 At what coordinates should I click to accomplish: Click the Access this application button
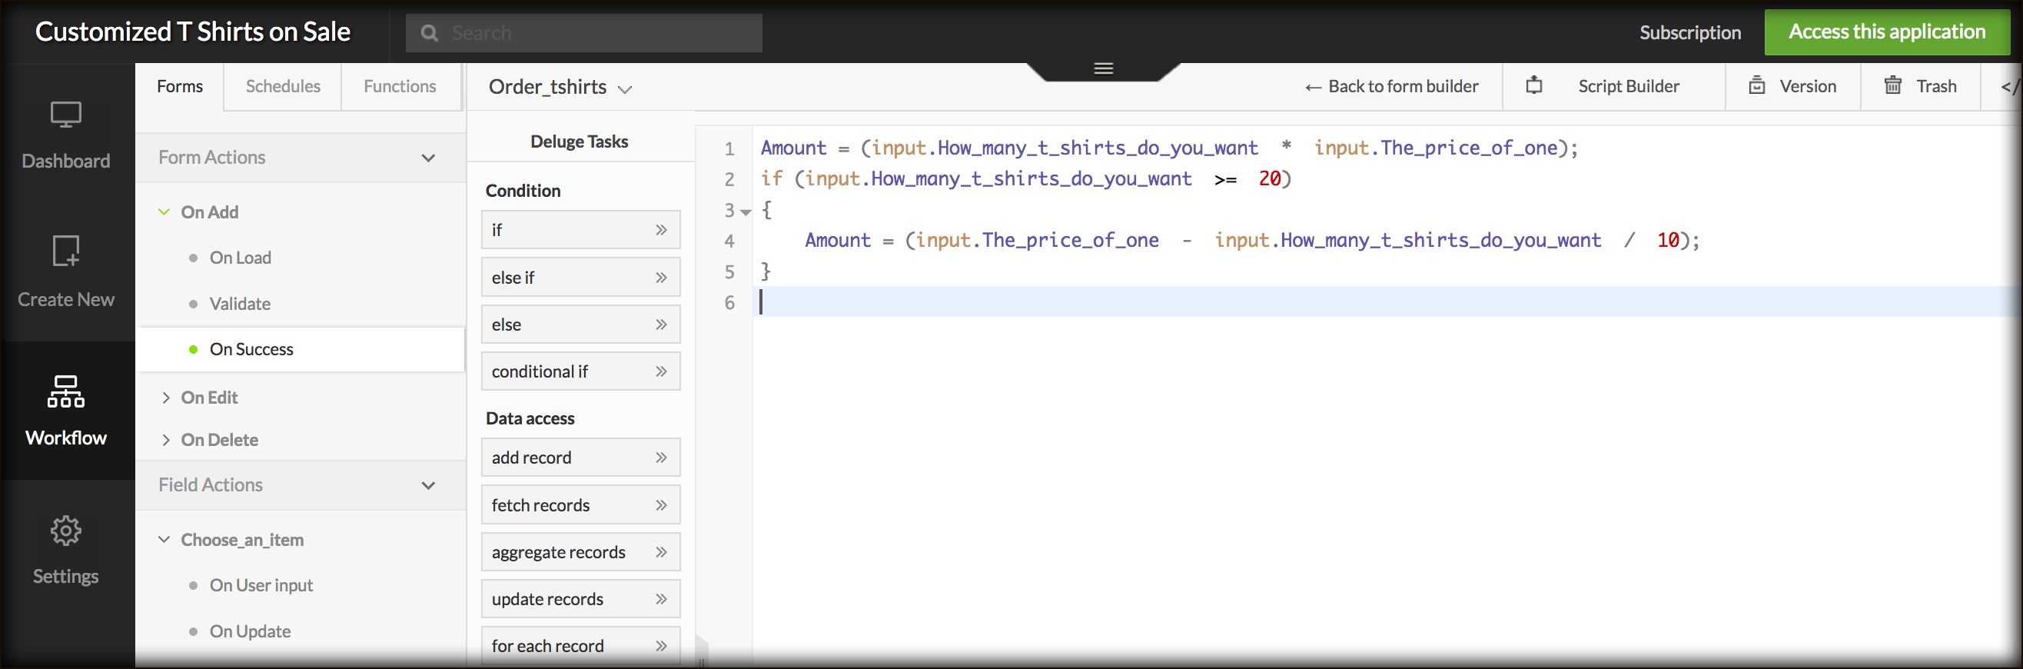click(x=1886, y=32)
